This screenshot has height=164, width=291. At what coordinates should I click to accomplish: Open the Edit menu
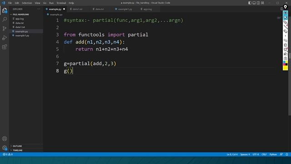coord(17,3)
